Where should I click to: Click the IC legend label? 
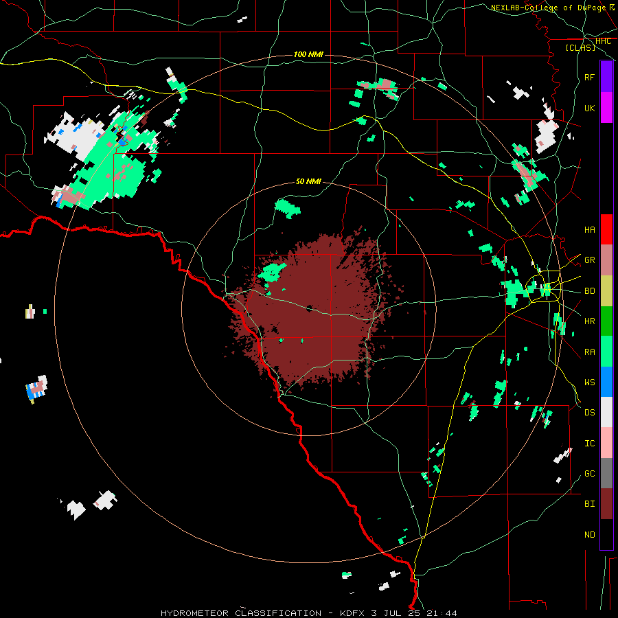[x=589, y=443]
